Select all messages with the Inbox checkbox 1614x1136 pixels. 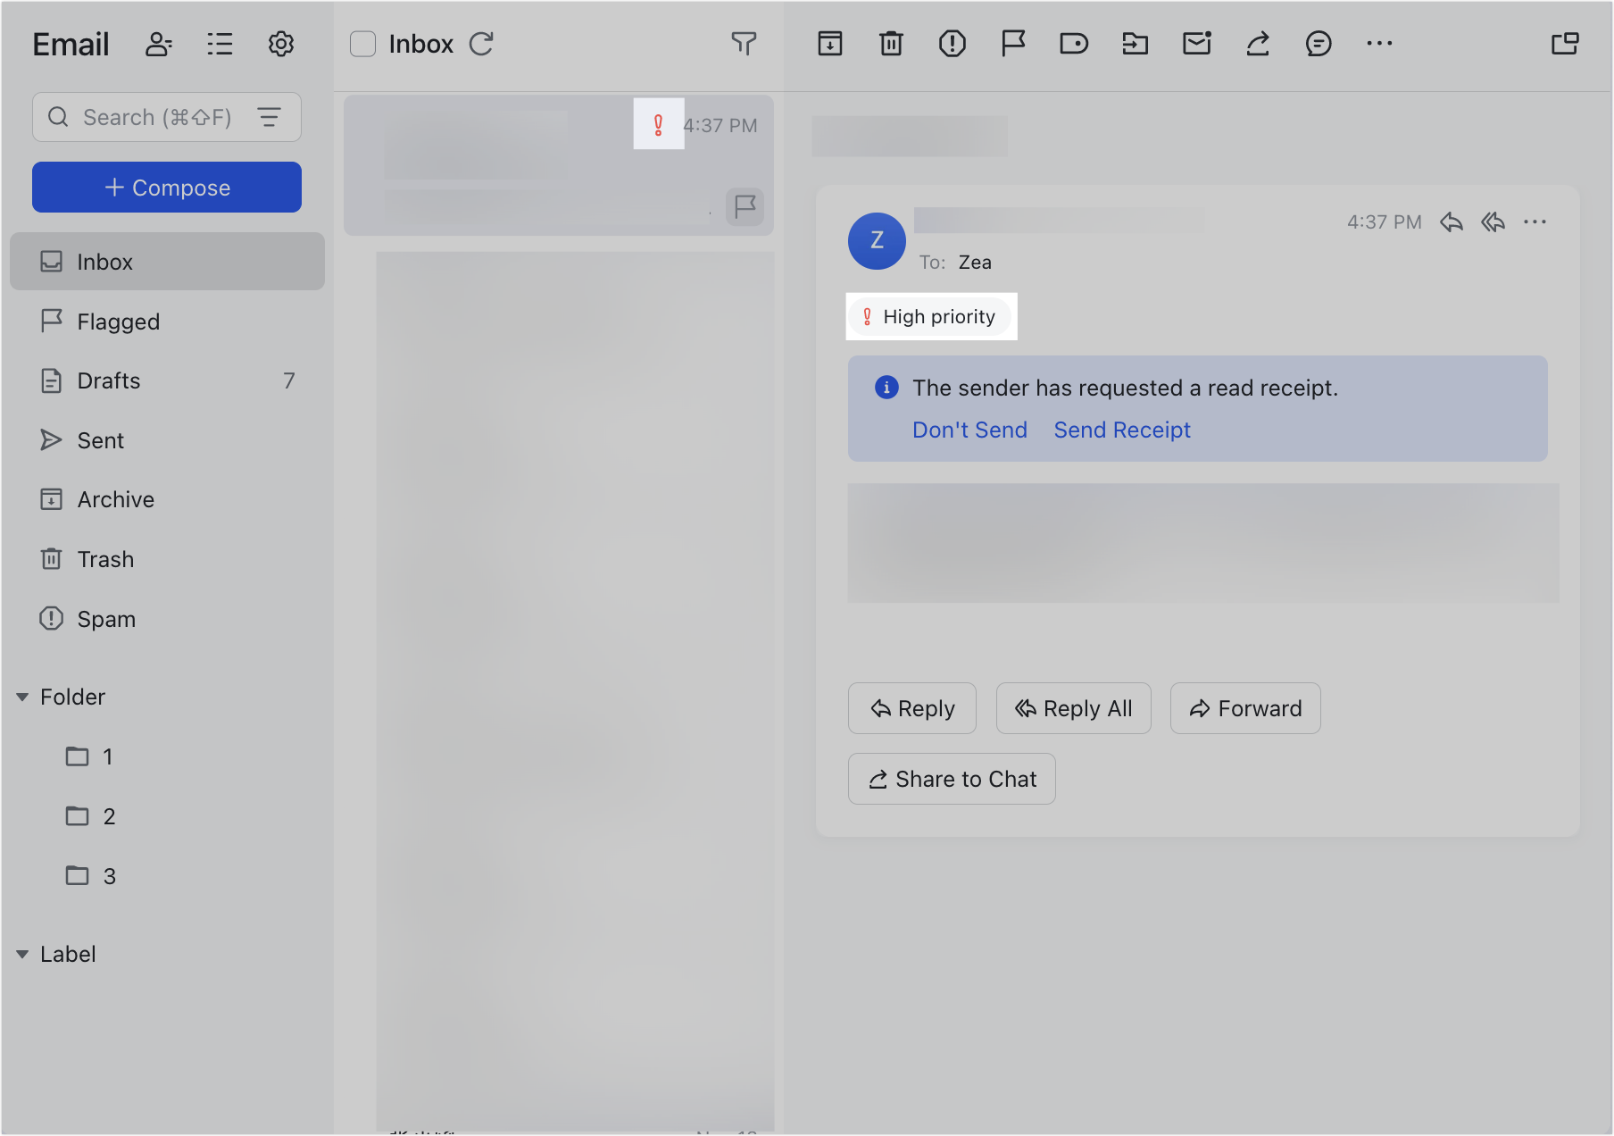point(362,43)
